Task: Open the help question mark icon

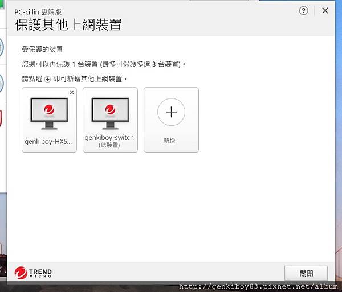Action: (303, 10)
